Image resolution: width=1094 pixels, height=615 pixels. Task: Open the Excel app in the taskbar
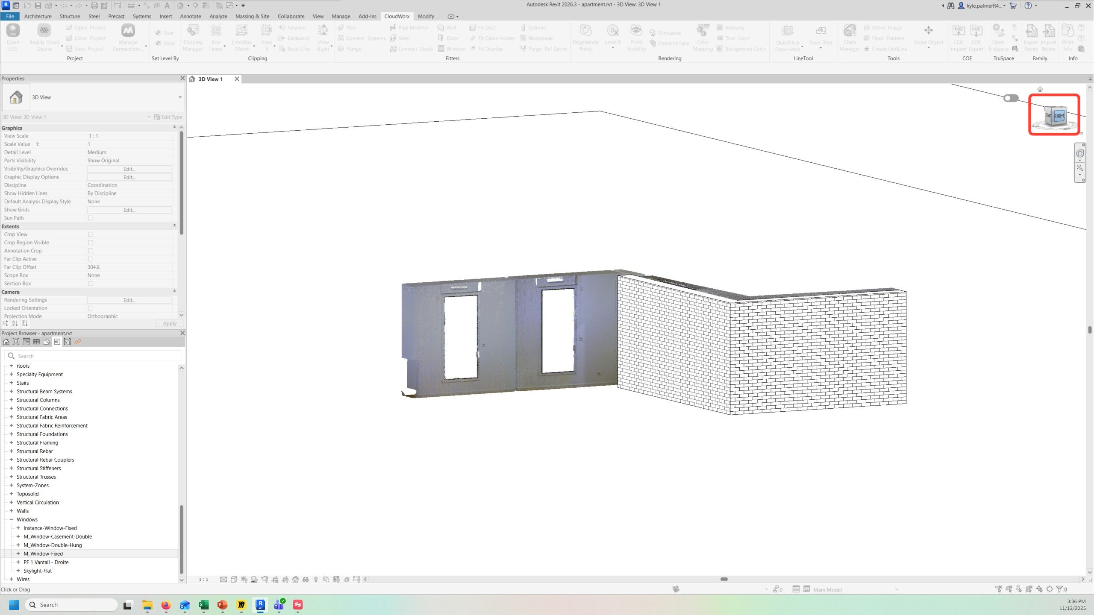tap(203, 605)
